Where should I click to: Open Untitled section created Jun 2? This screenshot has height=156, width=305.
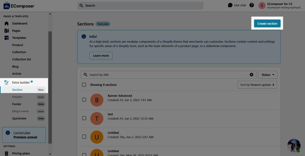[113, 133]
